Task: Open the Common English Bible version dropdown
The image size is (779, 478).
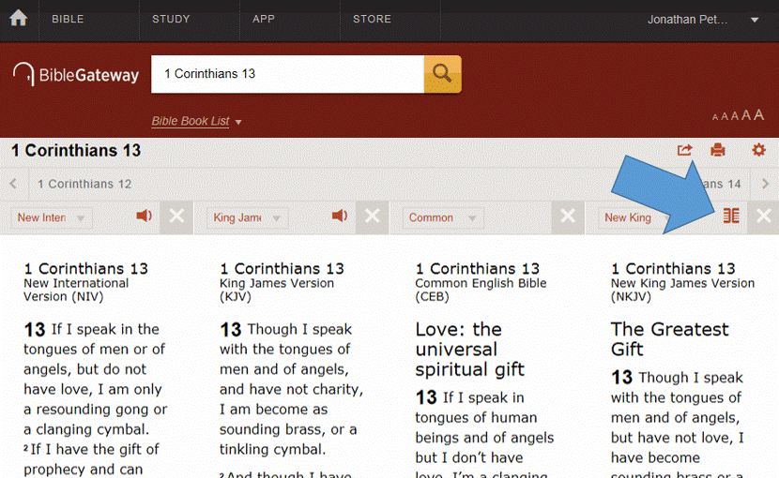Action: [443, 217]
